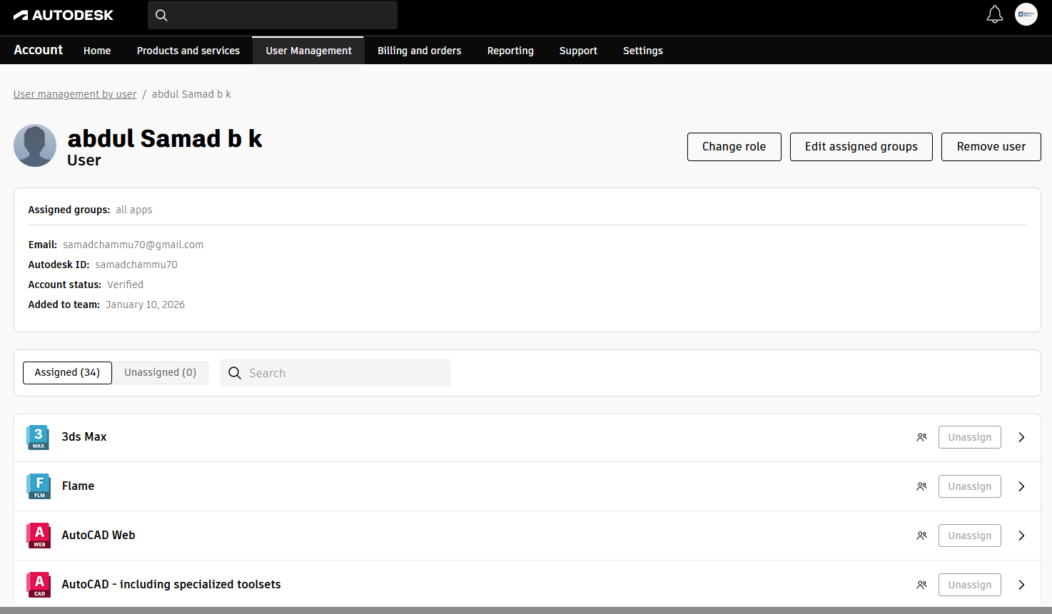This screenshot has height=614, width=1052.
Task: Focus the product Search field
Action: 335,373
